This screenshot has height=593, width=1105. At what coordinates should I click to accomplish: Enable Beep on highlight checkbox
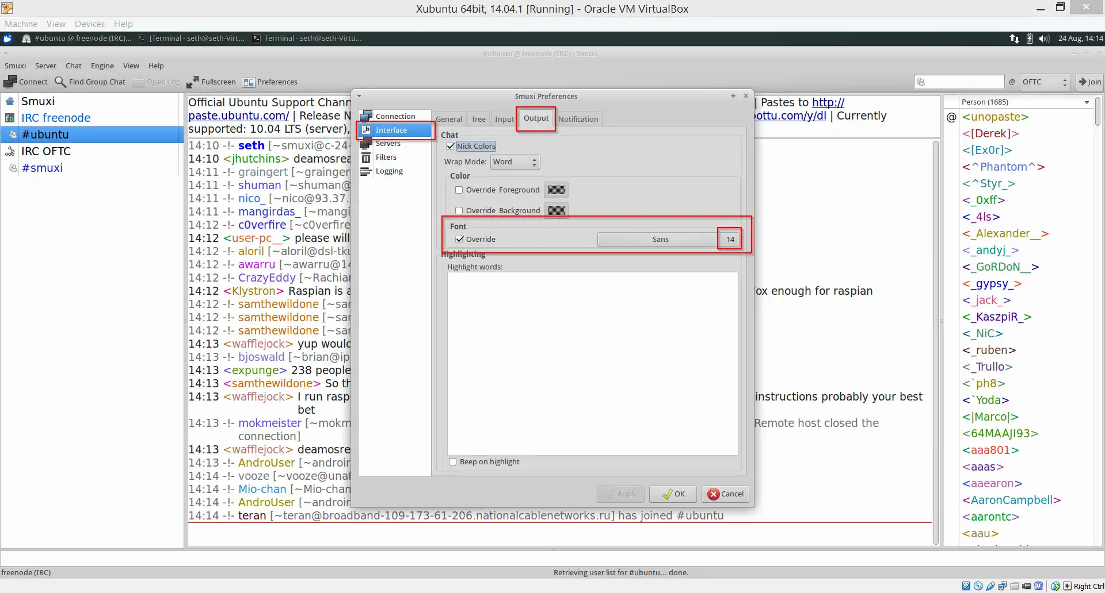point(453,462)
